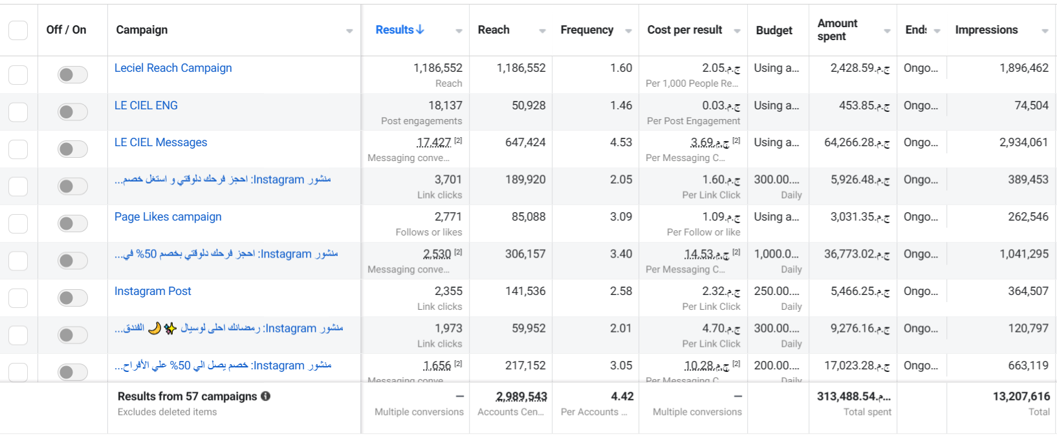The width and height of the screenshot is (1057, 436).
Task: Click the Reach column header
Action: point(494,30)
